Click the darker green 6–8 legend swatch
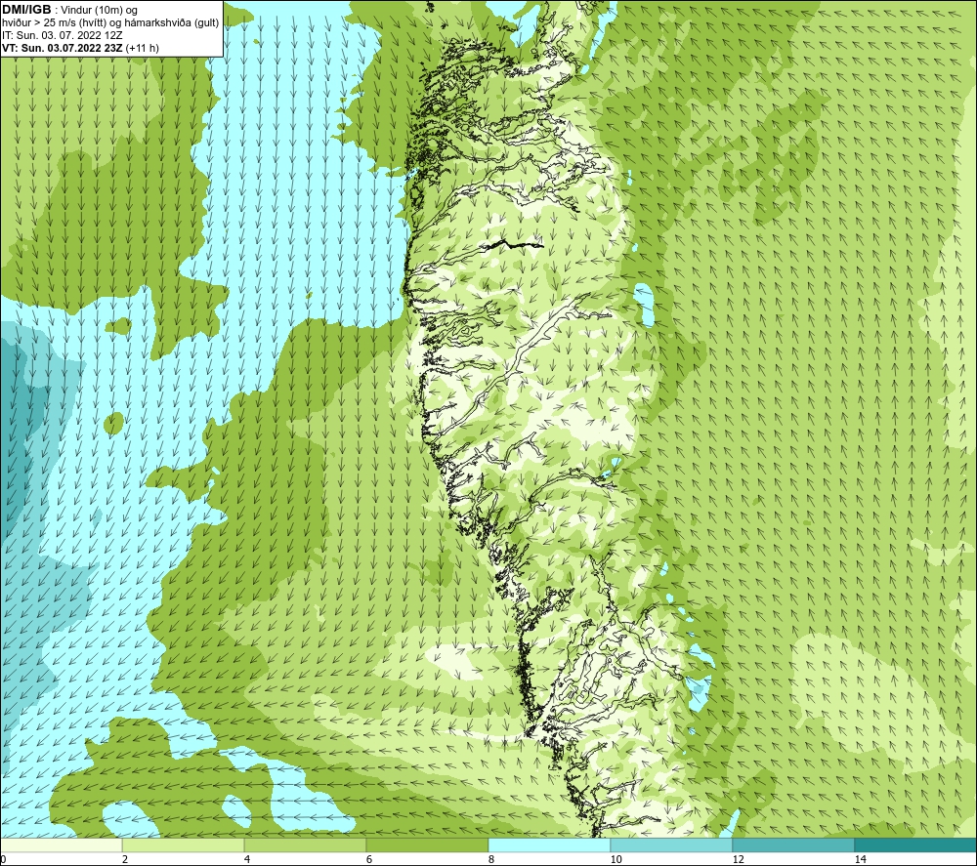The image size is (977, 866). (428, 845)
